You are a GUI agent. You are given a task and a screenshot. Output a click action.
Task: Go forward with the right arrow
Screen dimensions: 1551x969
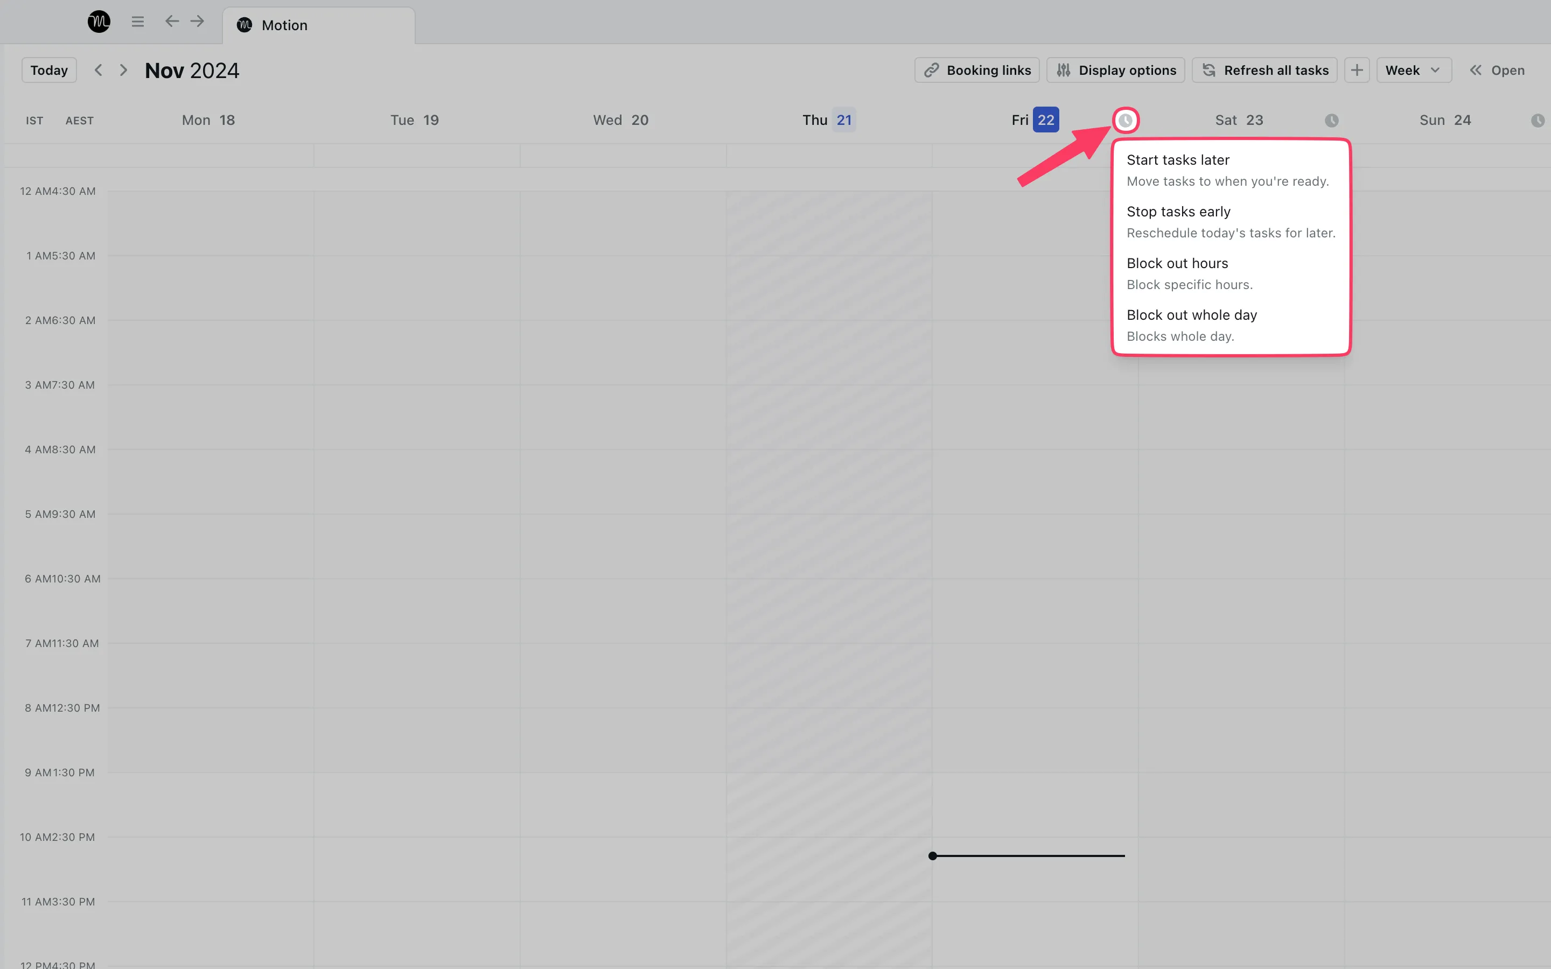click(198, 21)
